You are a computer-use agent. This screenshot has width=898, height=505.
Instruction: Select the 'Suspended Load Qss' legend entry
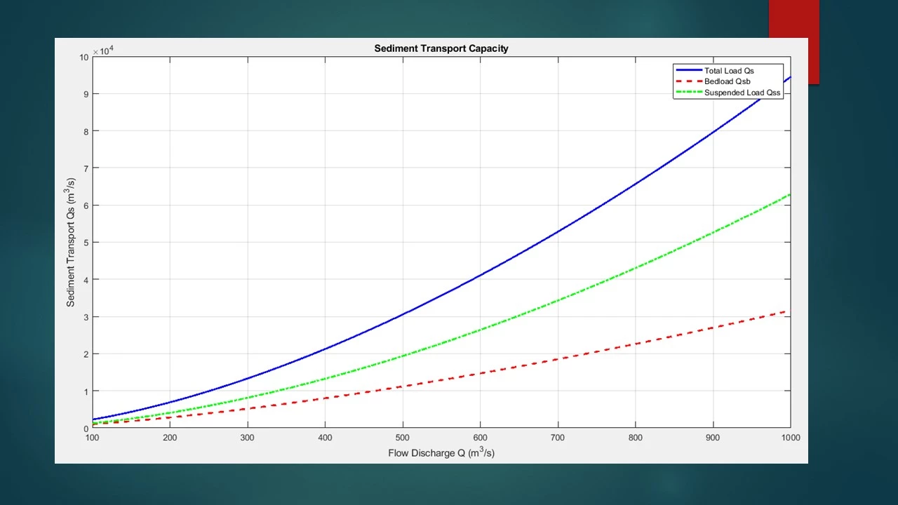click(x=742, y=93)
